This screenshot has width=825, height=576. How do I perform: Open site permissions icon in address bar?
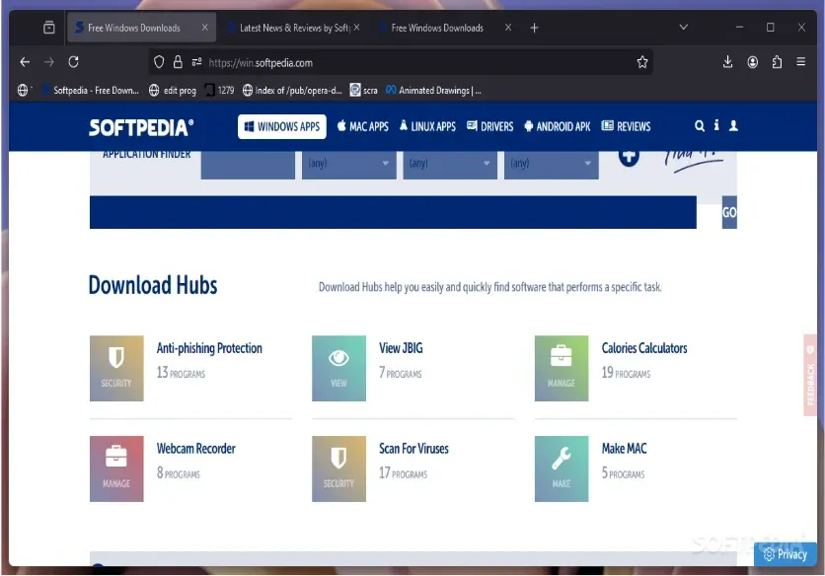pyautogui.click(x=196, y=62)
